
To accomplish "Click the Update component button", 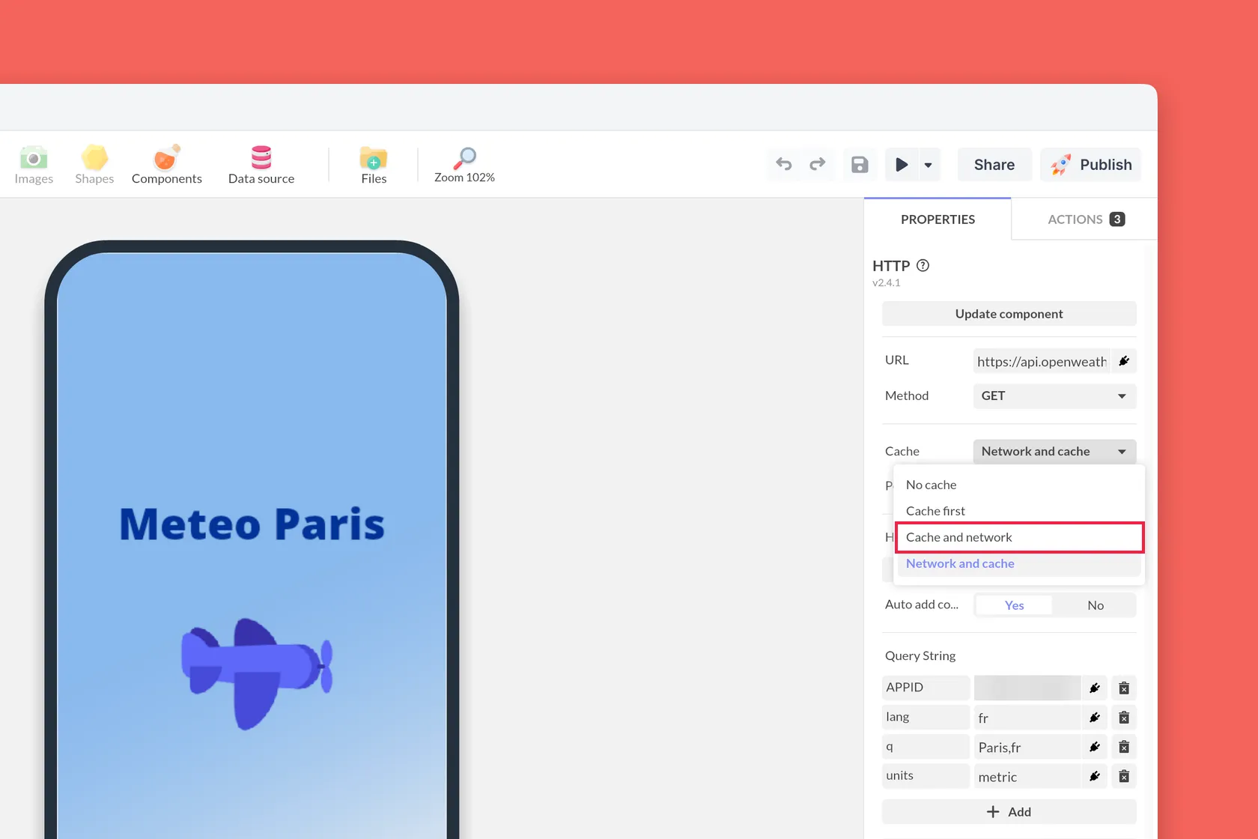I will pos(1009,314).
